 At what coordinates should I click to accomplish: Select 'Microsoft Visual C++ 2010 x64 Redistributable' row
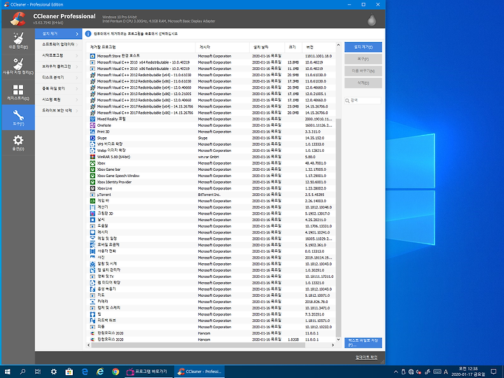tap(211, 62)
